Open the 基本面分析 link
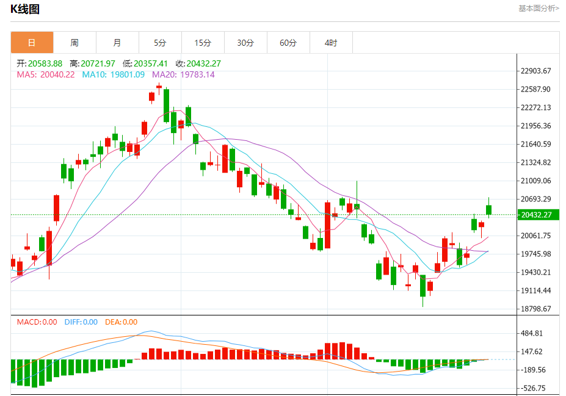 [539, 8]
